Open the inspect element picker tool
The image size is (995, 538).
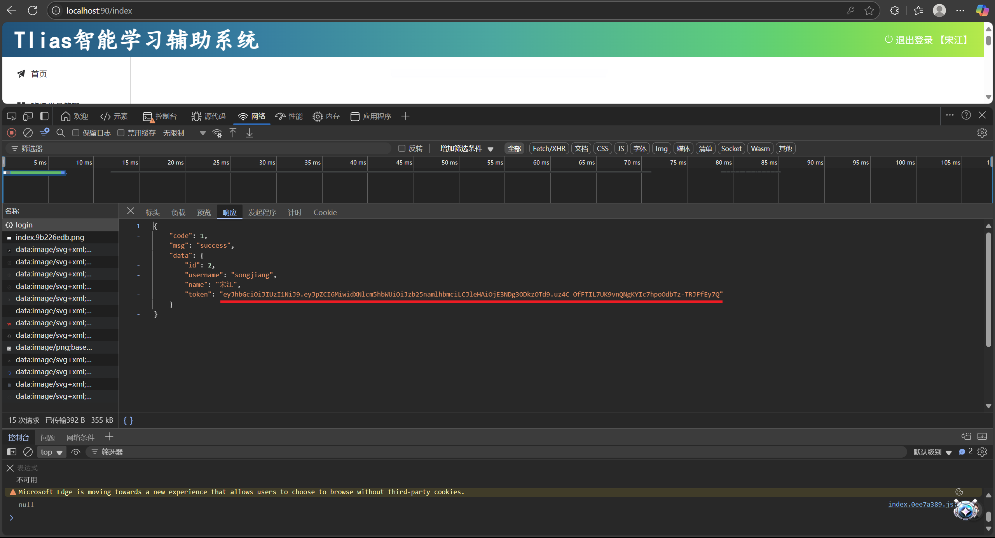point(12,116)
